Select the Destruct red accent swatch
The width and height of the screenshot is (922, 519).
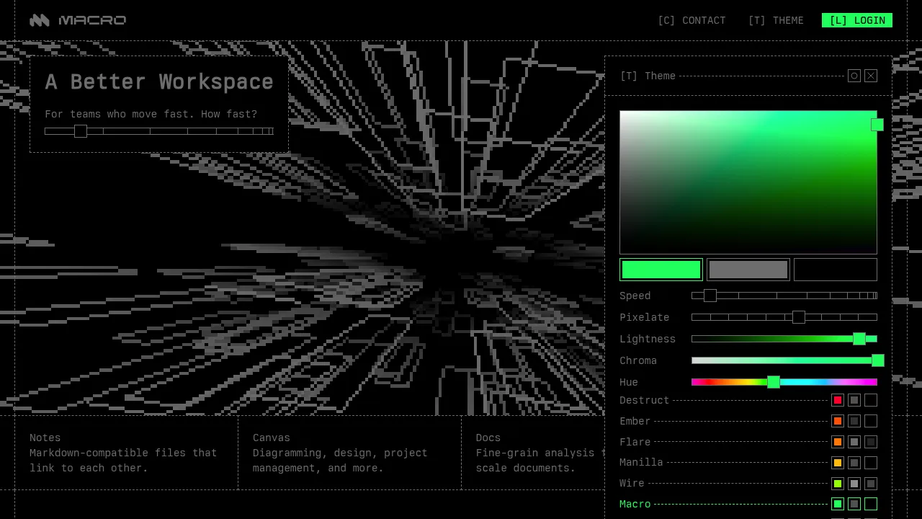[838, 400]
